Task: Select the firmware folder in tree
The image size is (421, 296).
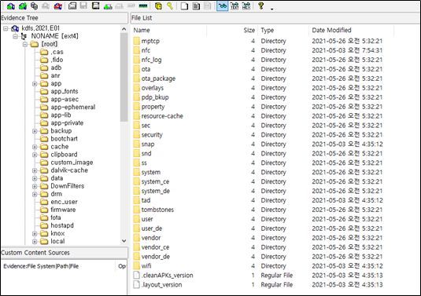Action: pos(58,210)
